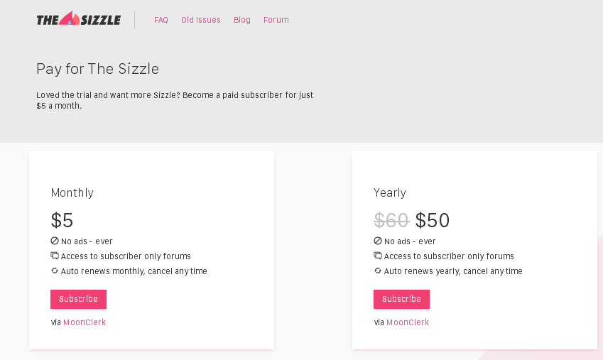Click the no-ads icon in Yearly plan

[x=378, y=241]
